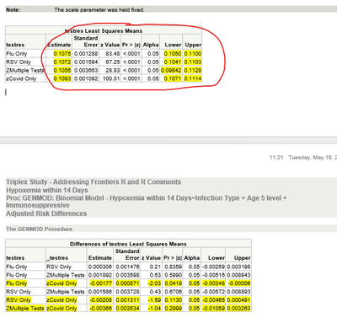Viewport: 337px width, 318px height.
Task: Click the highlighted 'ZMultiple Tests' row label
Action: (25, 308)
